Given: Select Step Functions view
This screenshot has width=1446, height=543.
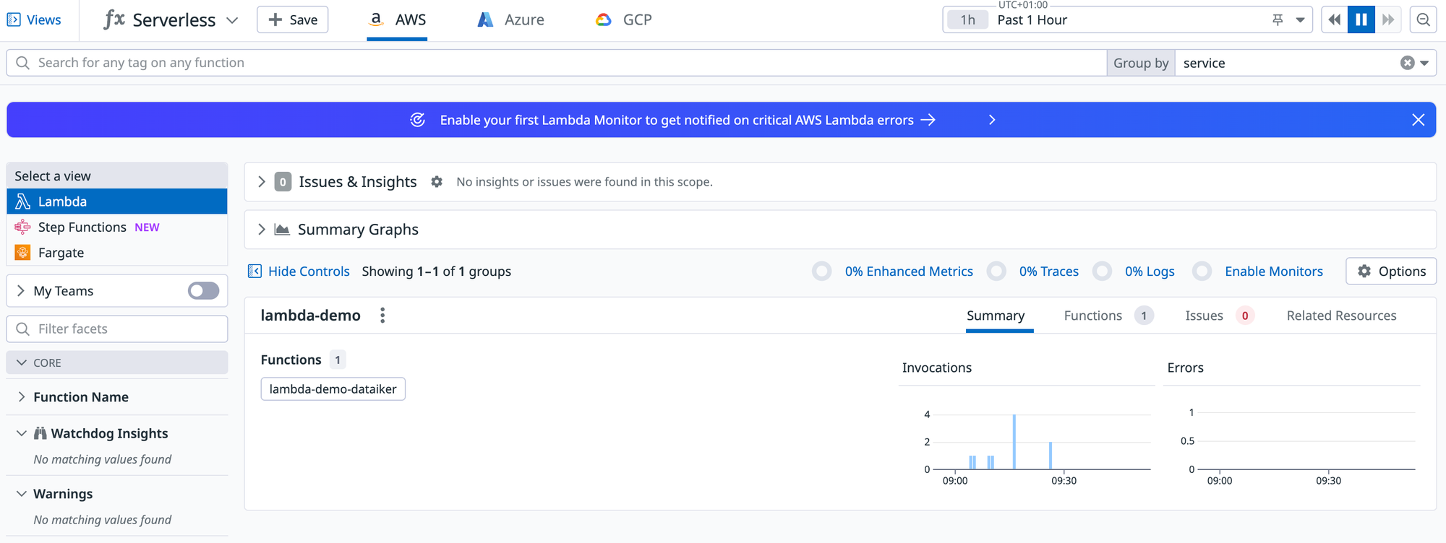Looking at the screenshot, I should [82, 227].
